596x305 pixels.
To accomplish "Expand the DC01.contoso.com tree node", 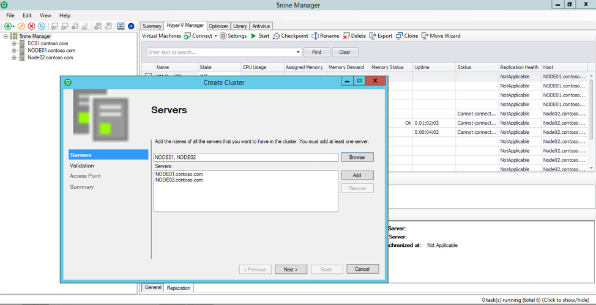I will 14,43.
